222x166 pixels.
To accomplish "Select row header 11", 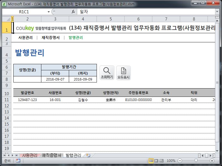I will click(x=6, y=100).
